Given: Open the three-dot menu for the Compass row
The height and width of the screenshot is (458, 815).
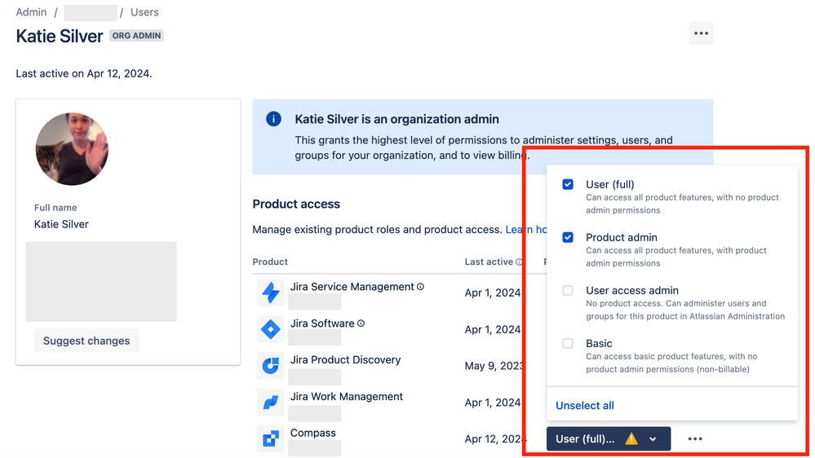Looking at the screenshot, I should [x=695, y=438].
